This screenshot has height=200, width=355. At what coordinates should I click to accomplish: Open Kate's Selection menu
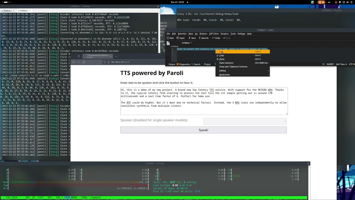coord(182,34)
